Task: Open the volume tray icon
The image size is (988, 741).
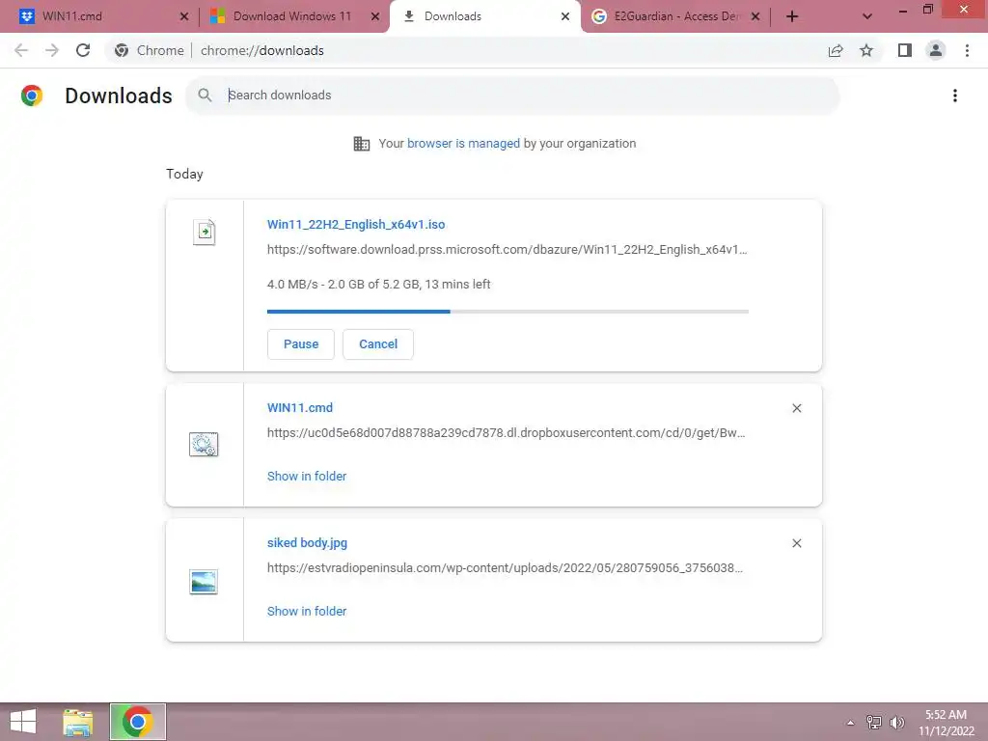Action: pyautogui.click(x=896, y=722)
